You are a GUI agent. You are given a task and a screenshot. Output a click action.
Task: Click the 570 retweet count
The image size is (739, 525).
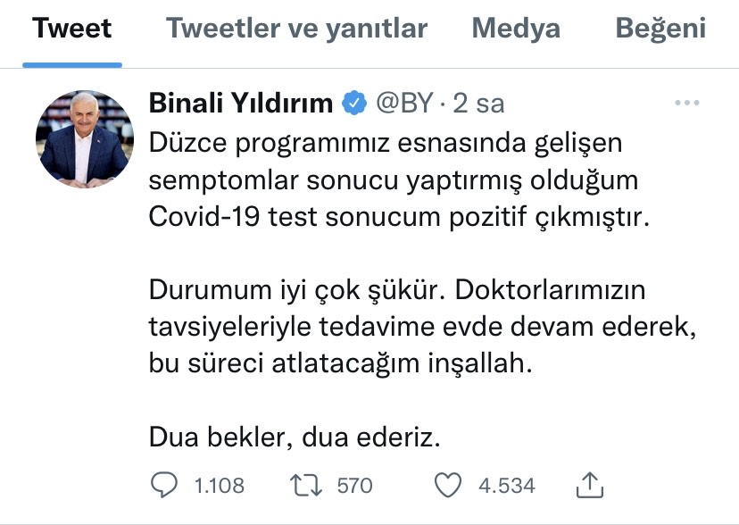(x=354, y=486)
